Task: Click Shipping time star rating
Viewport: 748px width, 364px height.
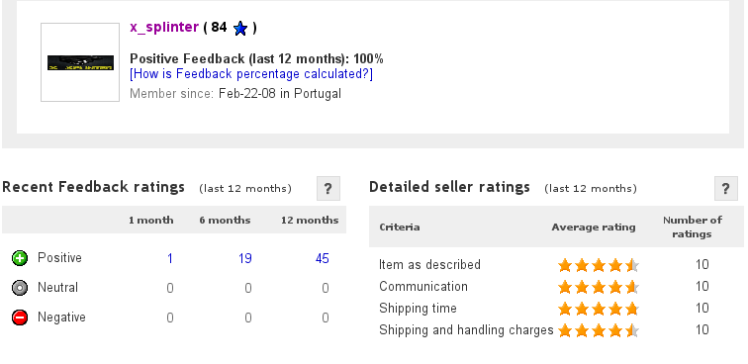Action: click(x=599, y=309)
